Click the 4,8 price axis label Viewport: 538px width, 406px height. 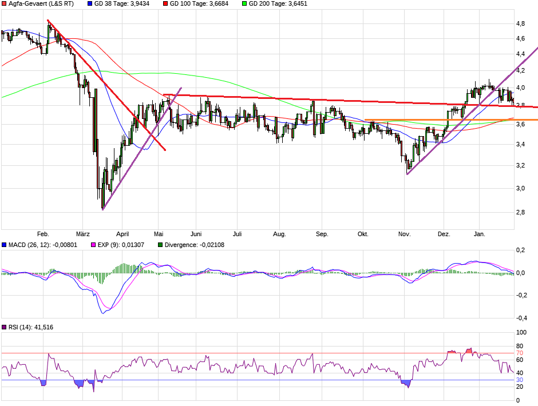[520, 23]
